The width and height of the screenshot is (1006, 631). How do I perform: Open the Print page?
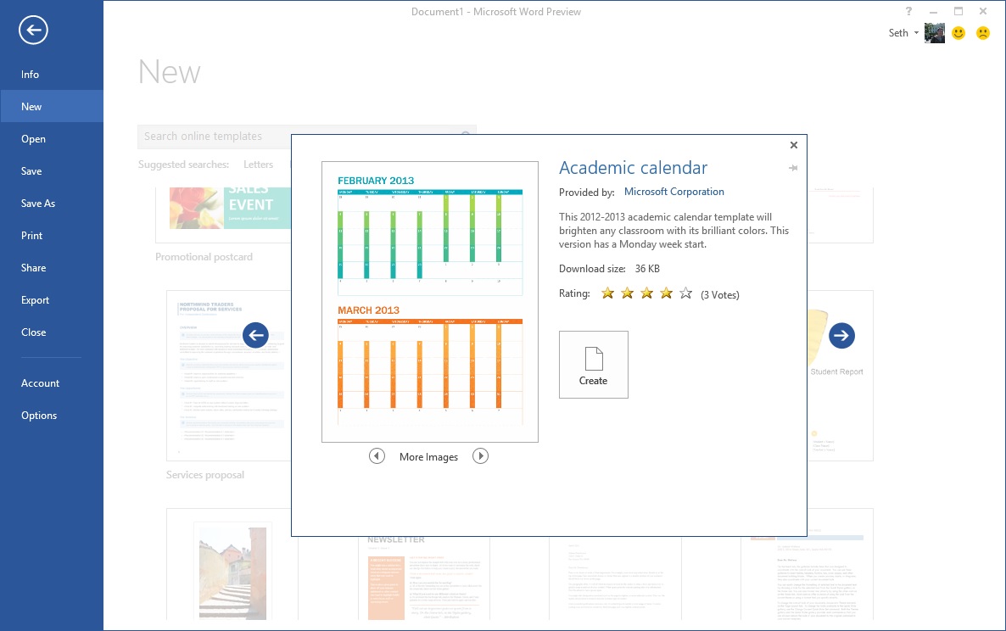pos(32,236)
